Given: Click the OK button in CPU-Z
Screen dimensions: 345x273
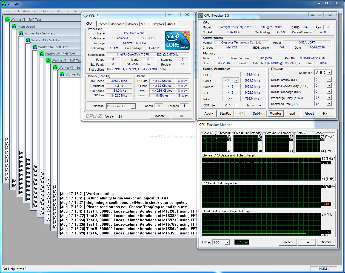Looking at the screenshot, I should (182, 116).
